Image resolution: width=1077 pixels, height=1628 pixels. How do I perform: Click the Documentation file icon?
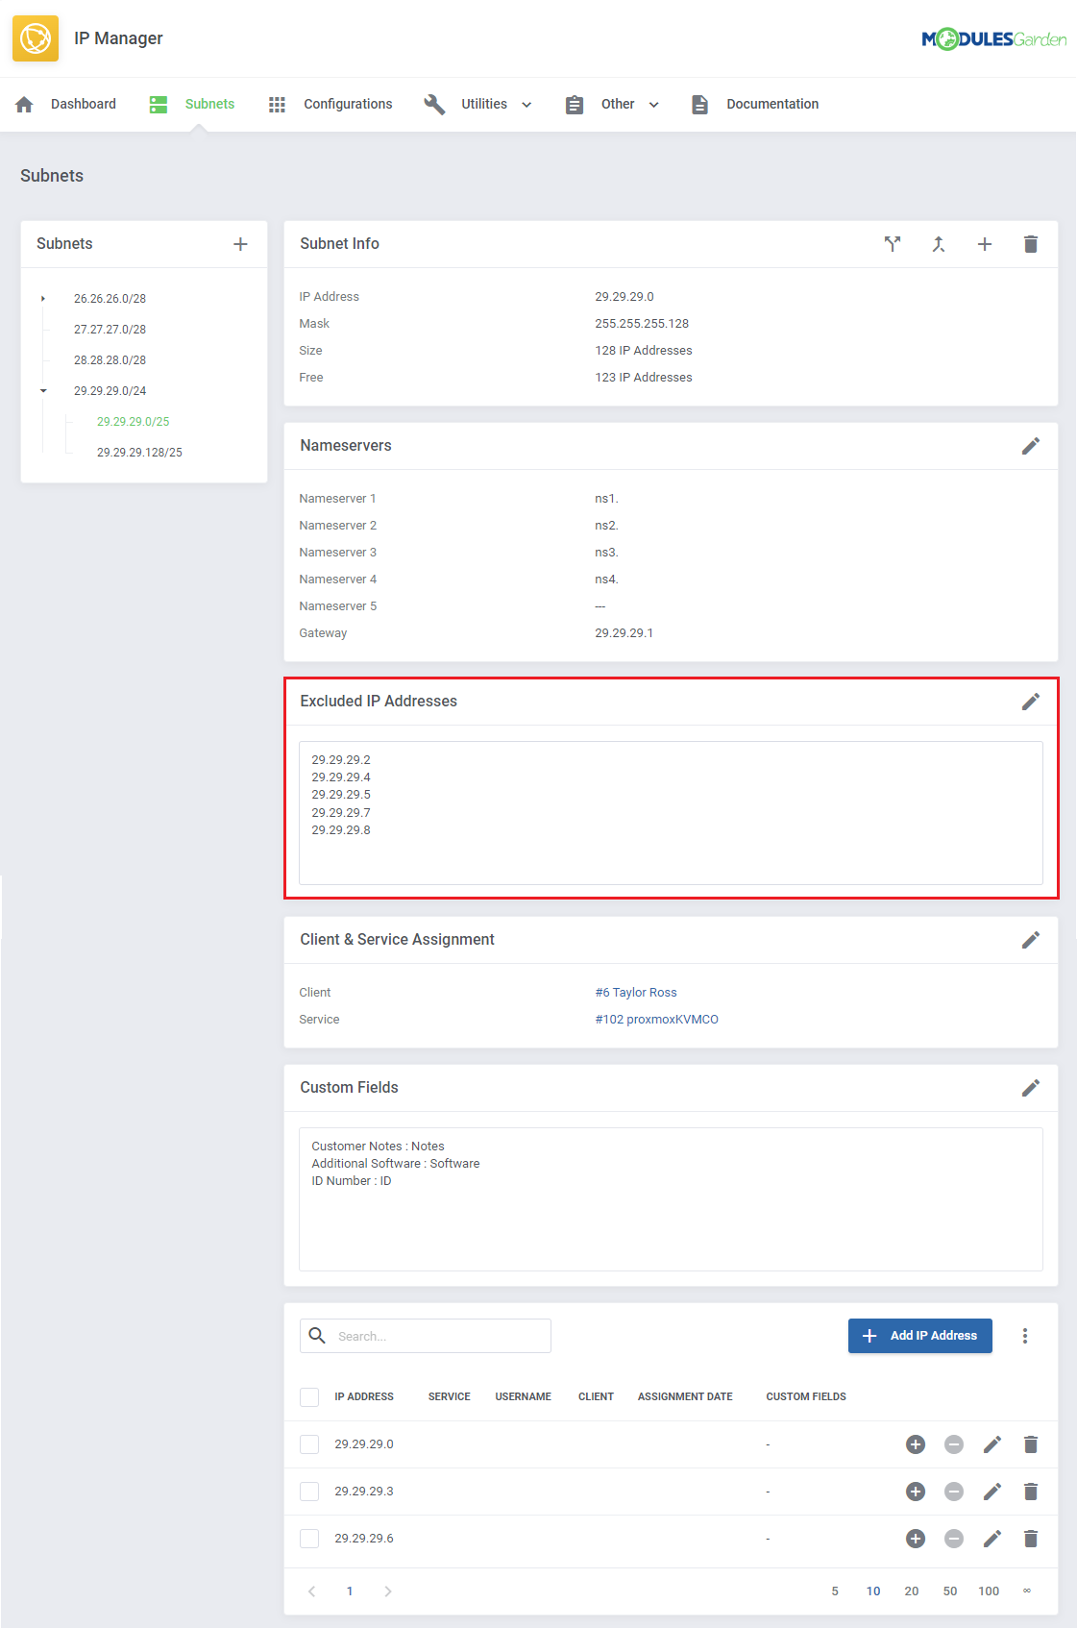click(x=699, y=104)
